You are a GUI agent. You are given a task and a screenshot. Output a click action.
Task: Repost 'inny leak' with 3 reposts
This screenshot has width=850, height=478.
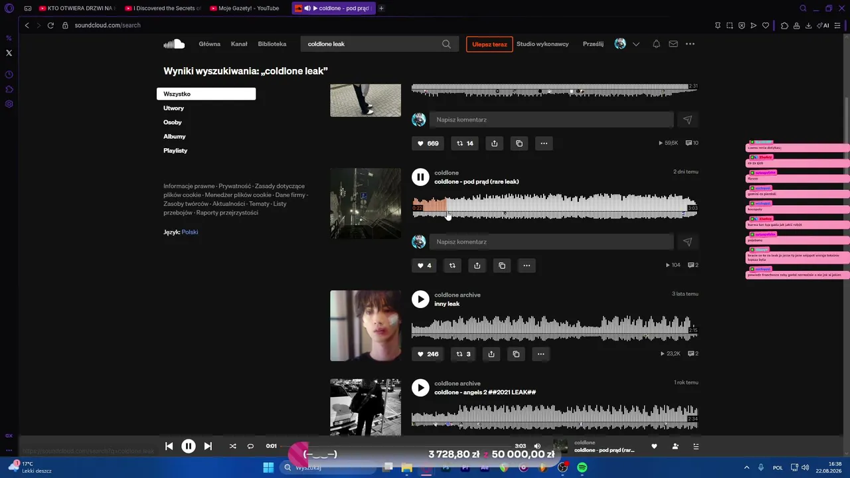click(x=464, y=354)
